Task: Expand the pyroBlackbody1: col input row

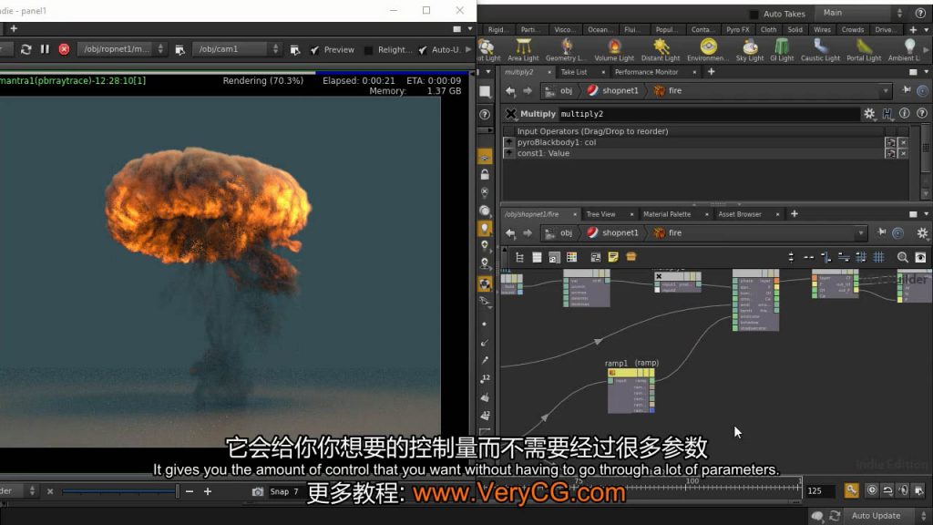Action: (x=508, y=142)
